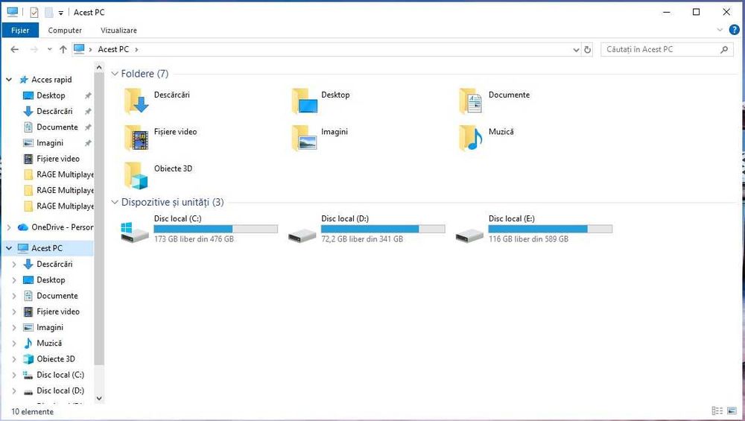The image size is (745, 421).
Task: Click the OneDrive cloud icon in sidebar
Action: 23,227
